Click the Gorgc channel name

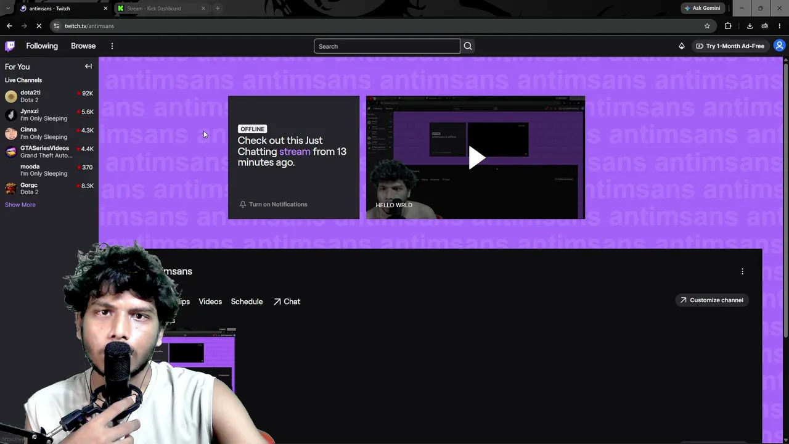pyautogui.click(x=29, y=185)
